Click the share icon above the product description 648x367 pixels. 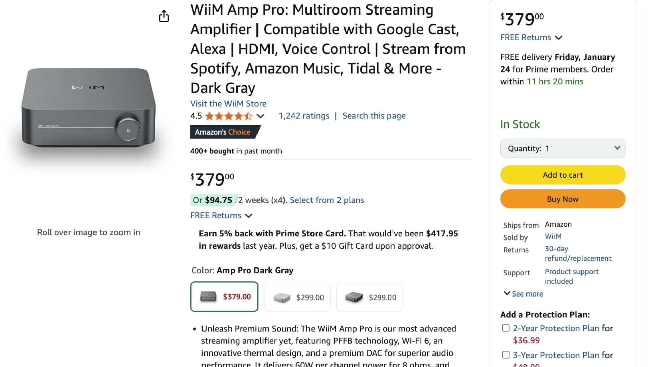164,16
